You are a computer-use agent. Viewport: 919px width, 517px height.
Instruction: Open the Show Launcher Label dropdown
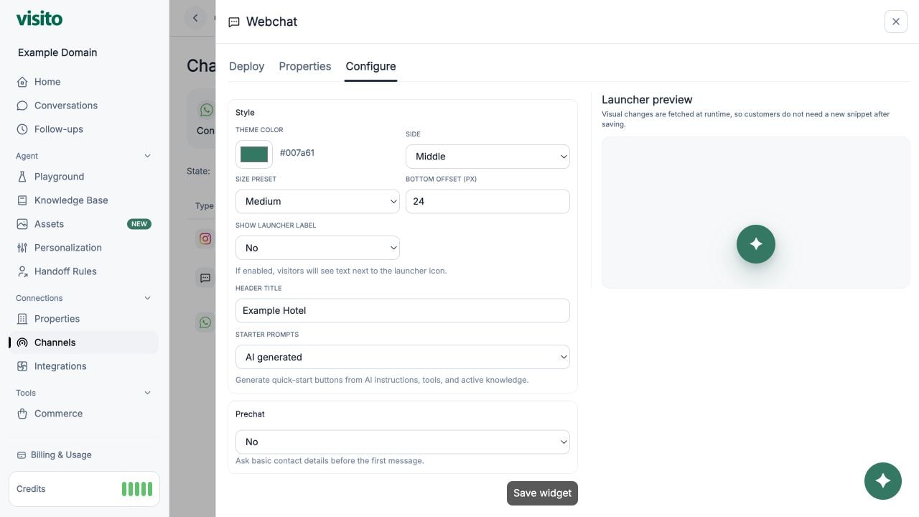coord(317,248)
